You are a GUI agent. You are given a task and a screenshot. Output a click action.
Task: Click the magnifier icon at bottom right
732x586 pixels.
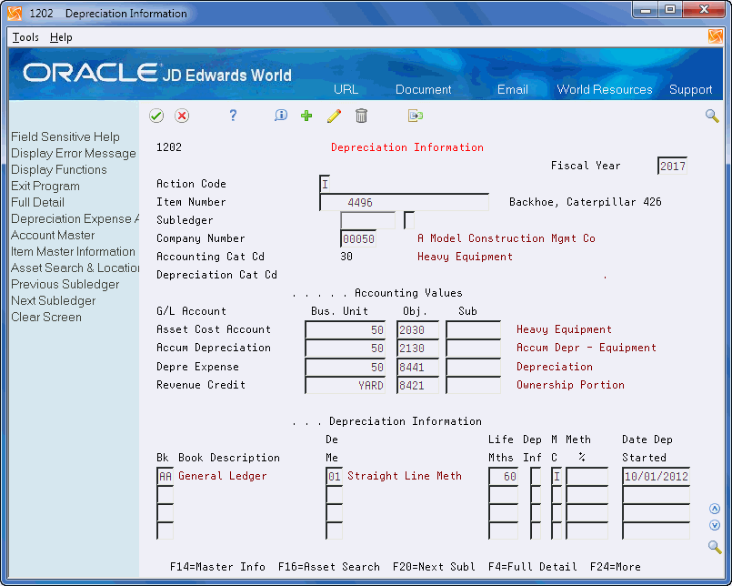[714, 547]
